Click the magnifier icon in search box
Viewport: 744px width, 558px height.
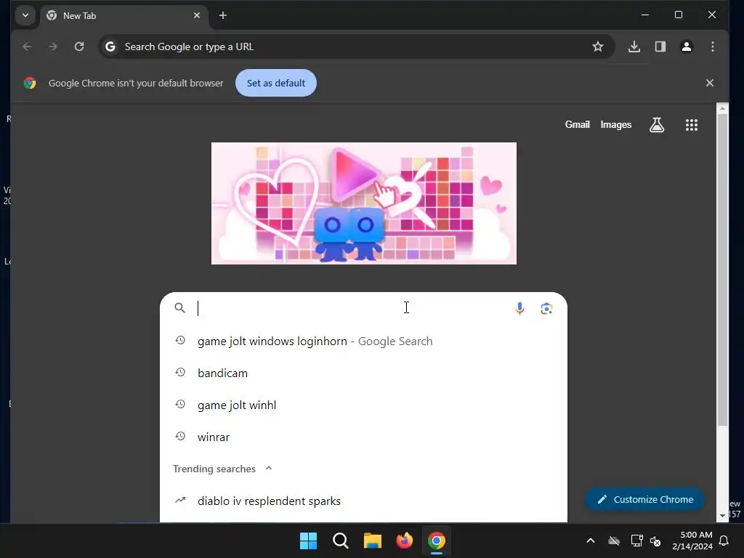point(180,308)
